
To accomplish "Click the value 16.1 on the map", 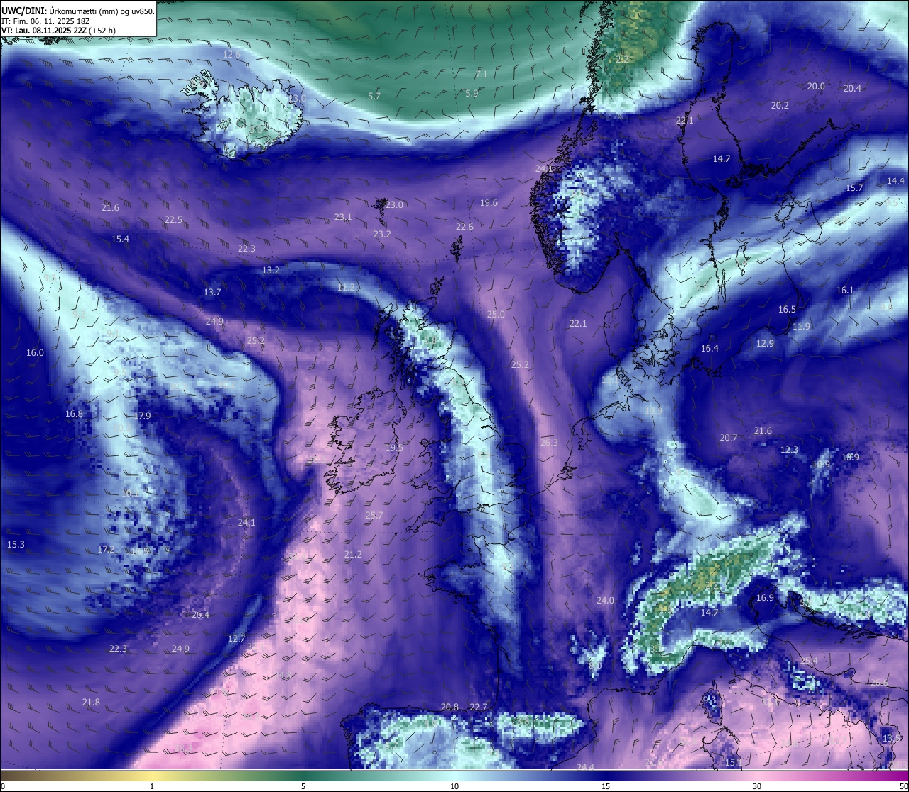I will pos(845,291).
